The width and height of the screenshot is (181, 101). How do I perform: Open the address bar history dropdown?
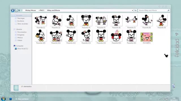click(x=132, y=10)
